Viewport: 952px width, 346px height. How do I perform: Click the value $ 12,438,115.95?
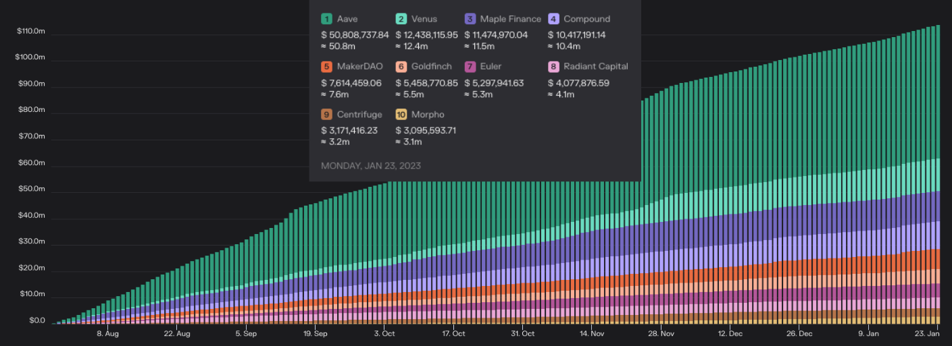click(426, 35)
